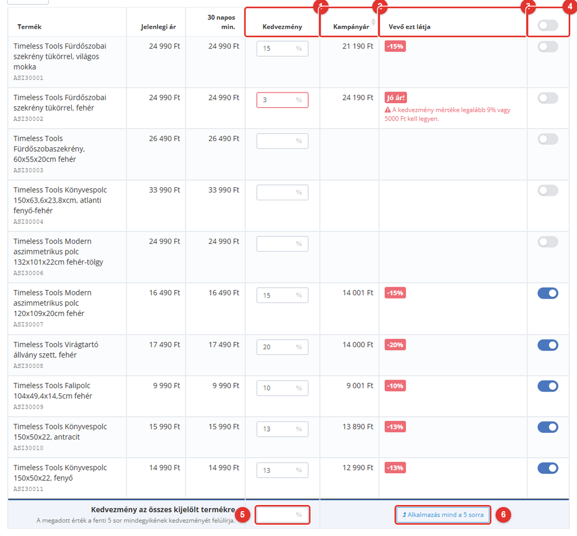
Task: Select product aszimmetrikus polc 132x101x22cm fehér-tölgy
Action: (x=58, y=252)
